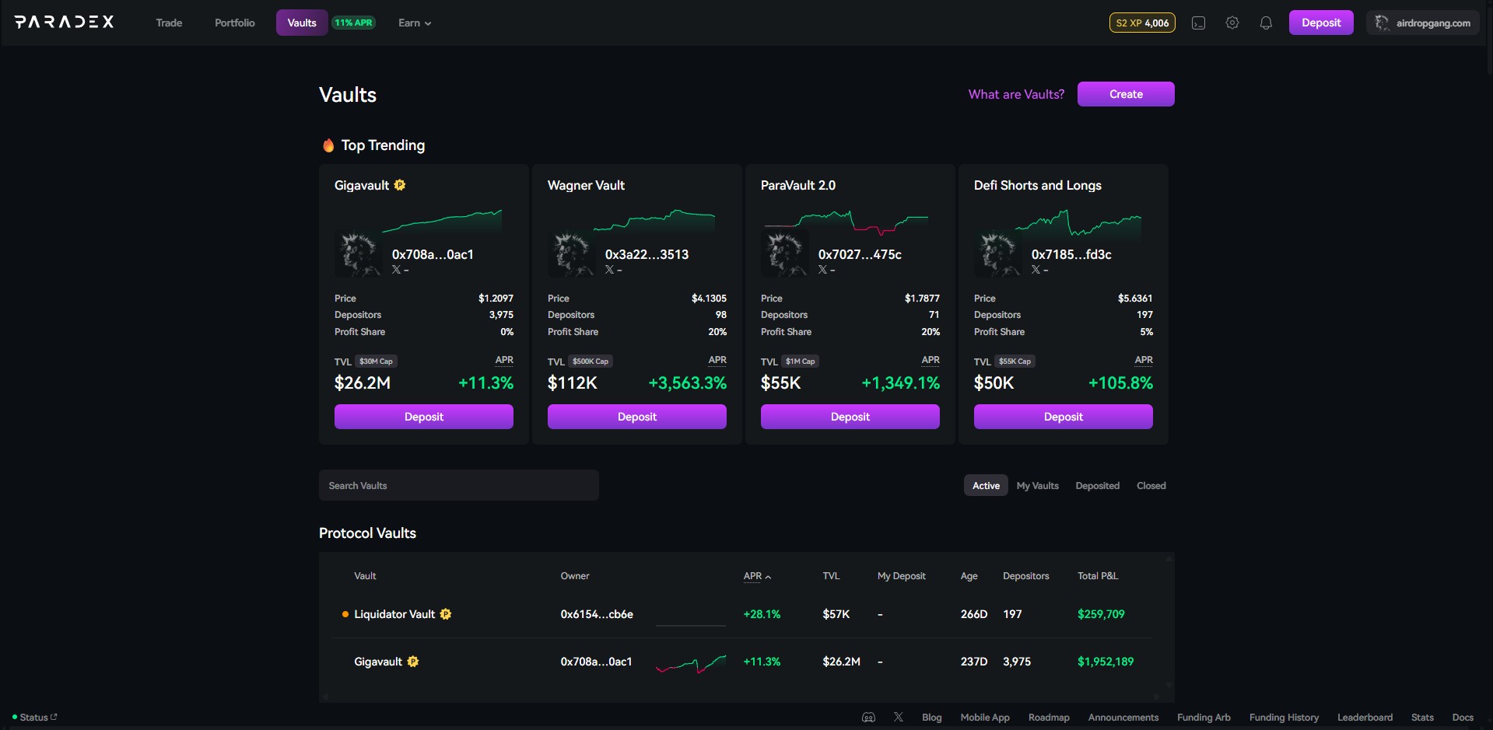Select the Vaults tab
The image size is (1493, 730).
(x=302, y=23)
